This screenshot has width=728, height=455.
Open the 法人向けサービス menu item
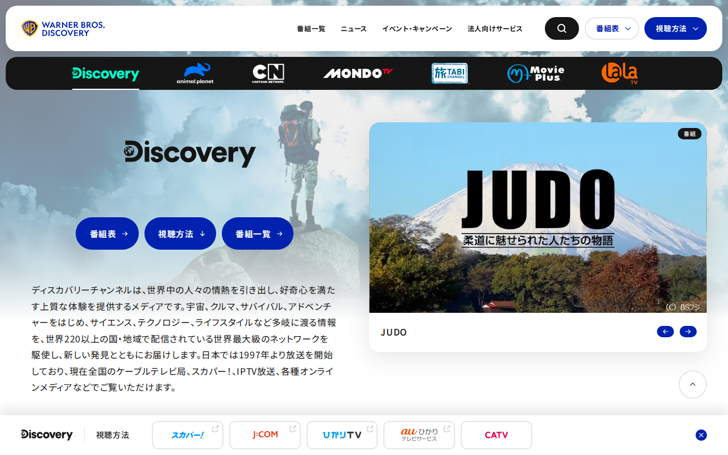(495, 28)
